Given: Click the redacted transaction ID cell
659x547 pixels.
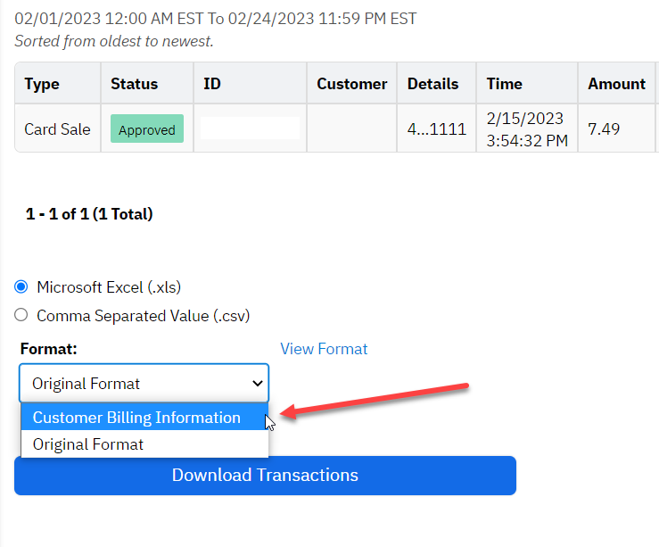Looking at the screenshot, I should (x=250, y=128).
